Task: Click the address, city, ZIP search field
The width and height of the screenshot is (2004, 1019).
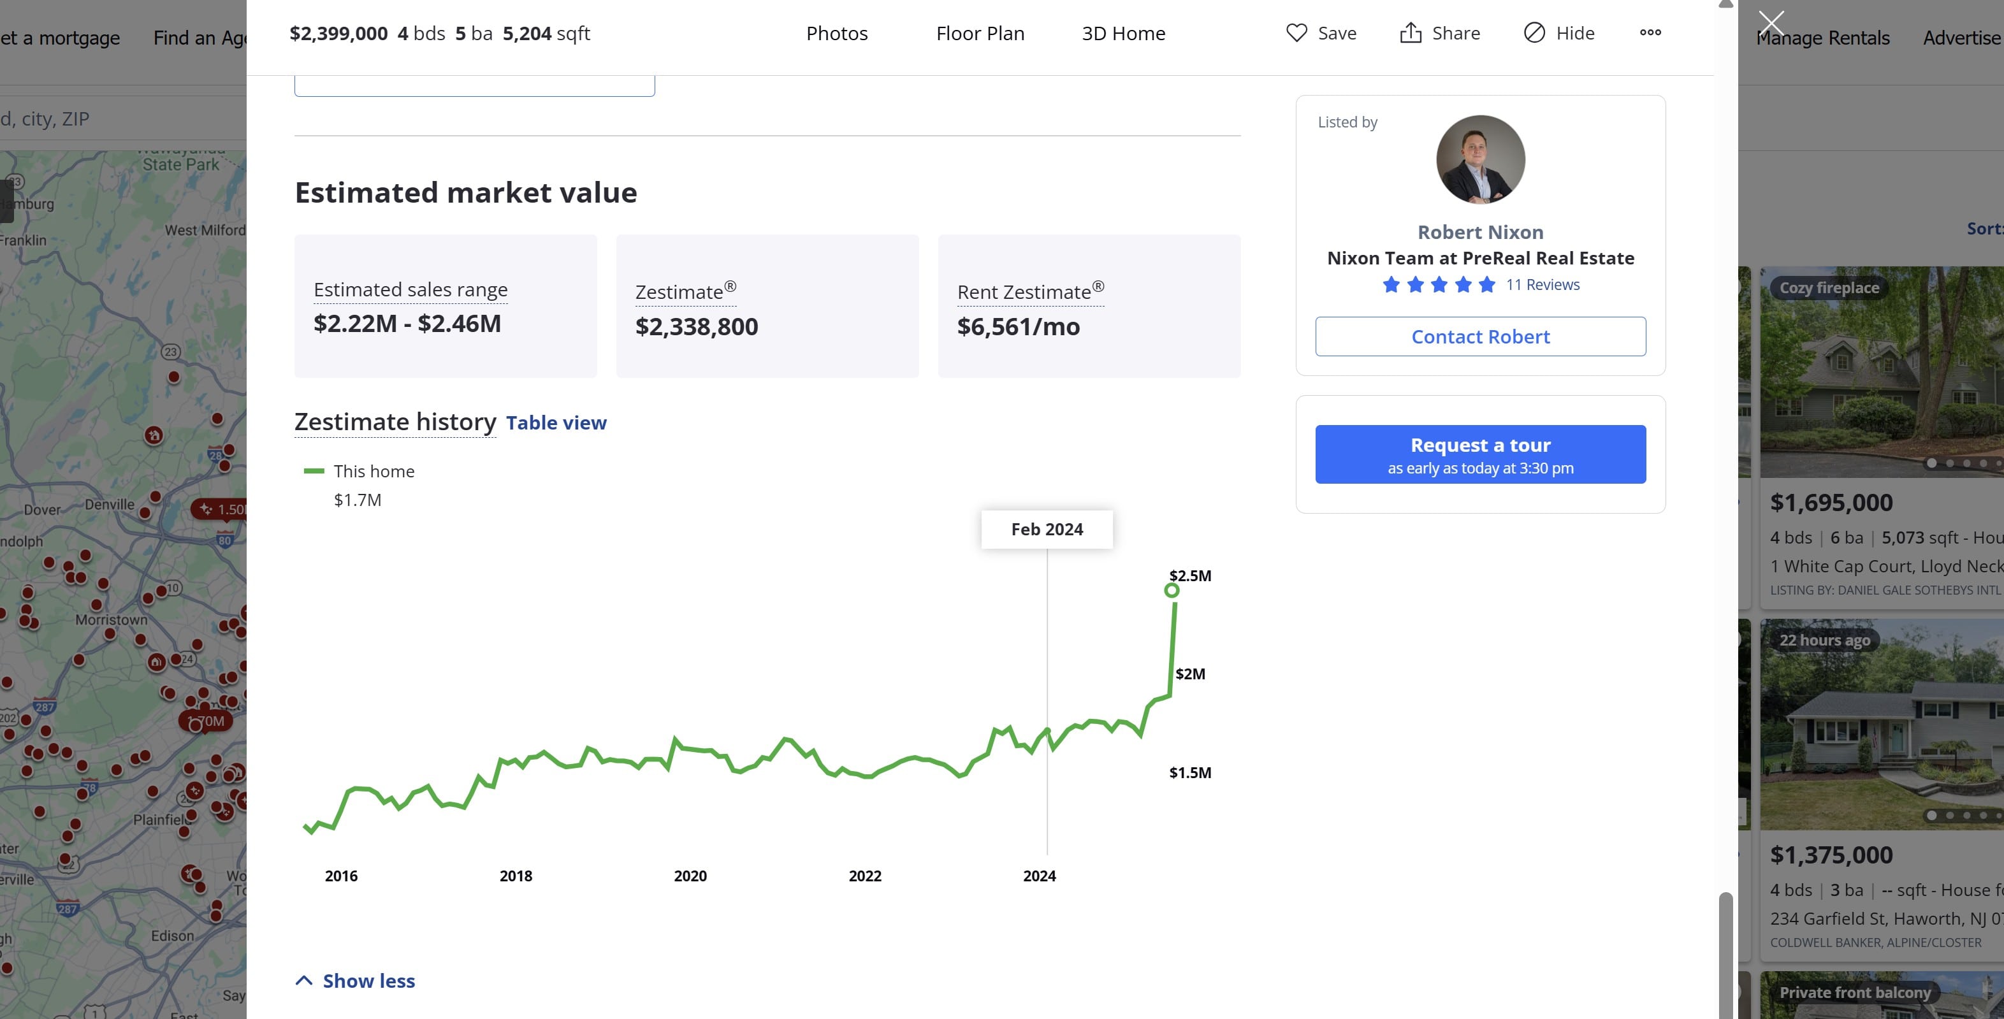Action: coord(123,119)
